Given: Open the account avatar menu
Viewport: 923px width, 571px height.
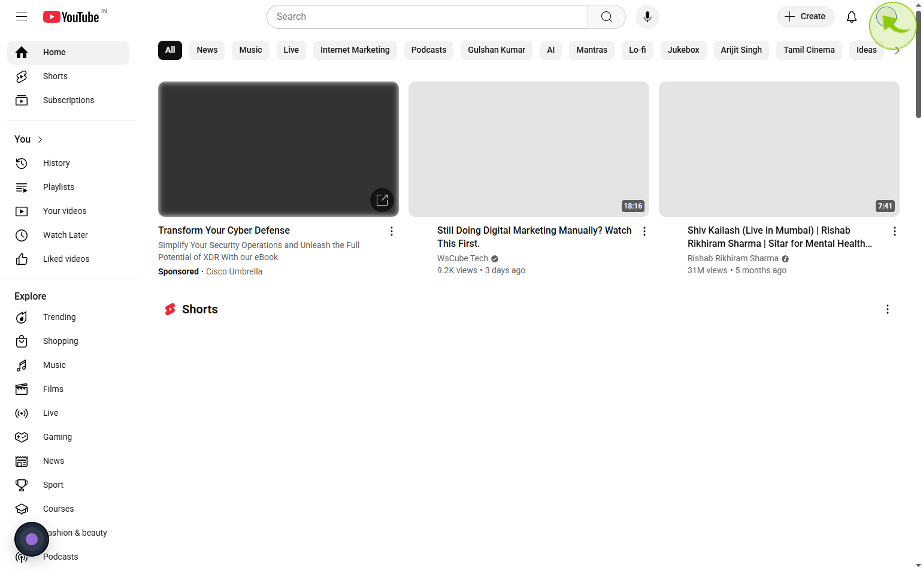Looking at the screenshot, I should click(886, 17).
